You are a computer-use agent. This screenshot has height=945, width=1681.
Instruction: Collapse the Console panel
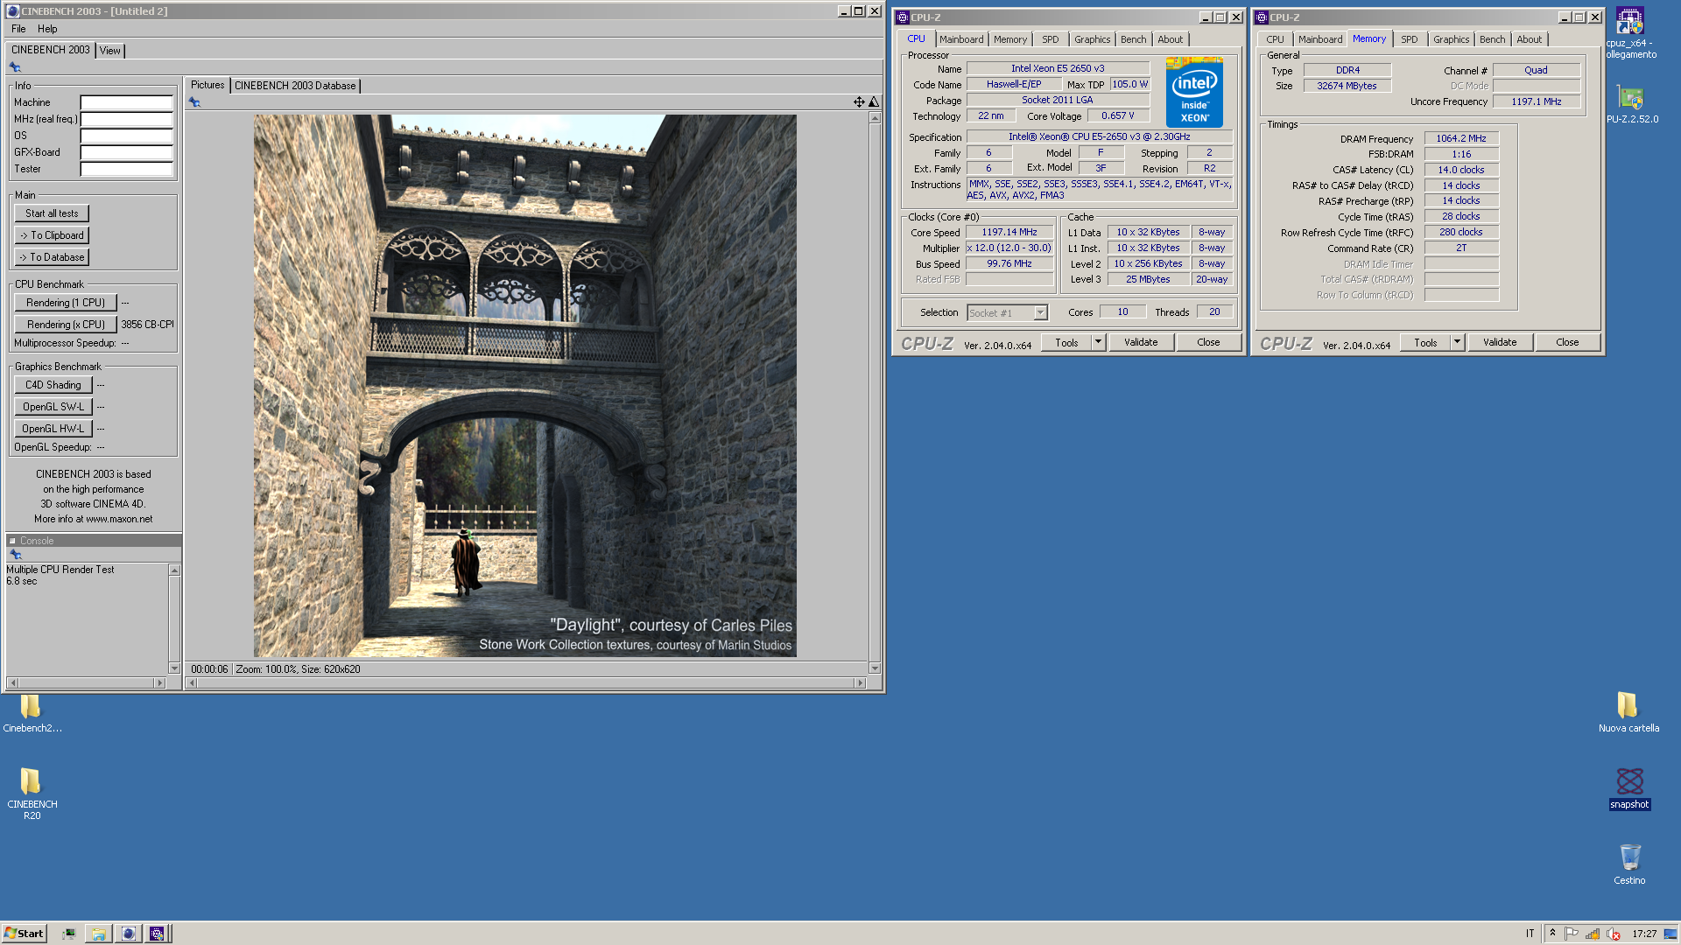pyautogui.click(x=12, y=541)
